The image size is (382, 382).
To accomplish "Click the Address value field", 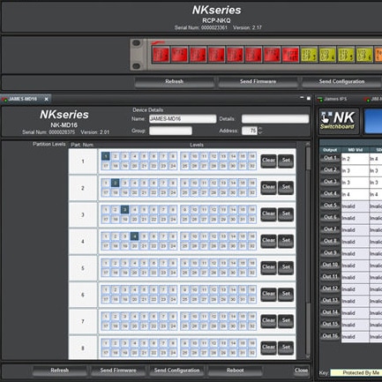I will (250, 131).
